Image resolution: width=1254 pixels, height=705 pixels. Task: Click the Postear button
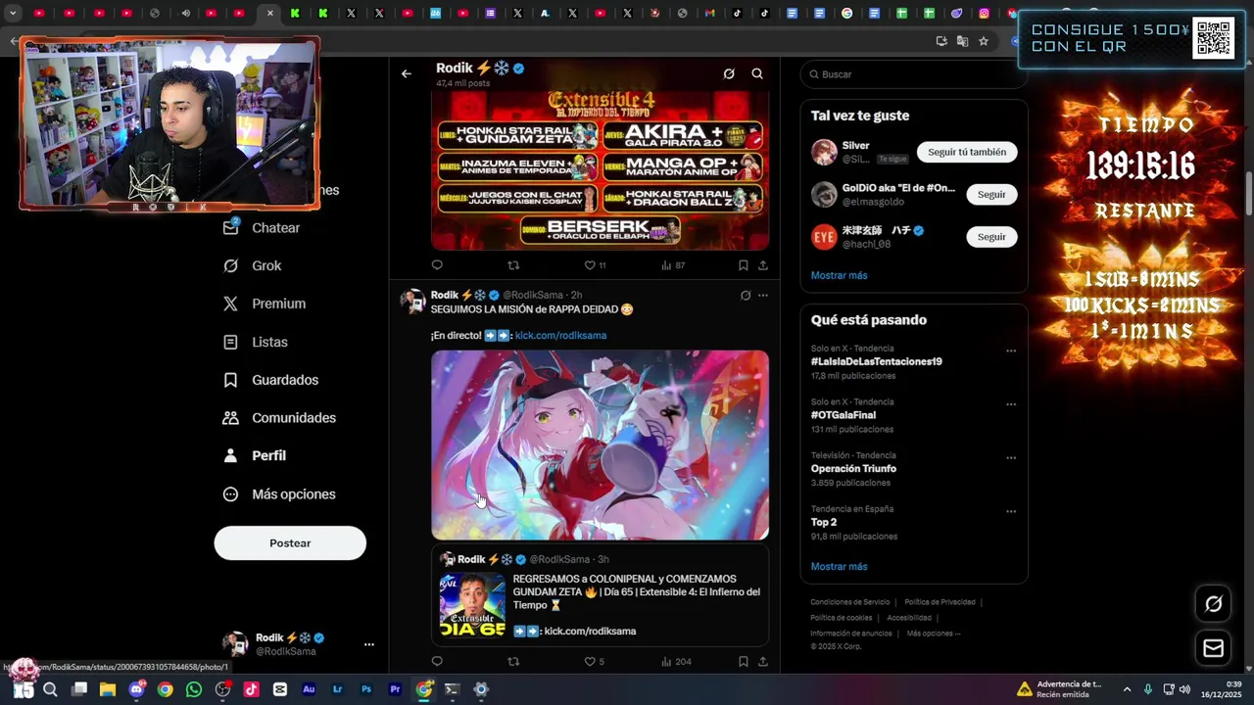pyautogui.click(x=290, y=543)
